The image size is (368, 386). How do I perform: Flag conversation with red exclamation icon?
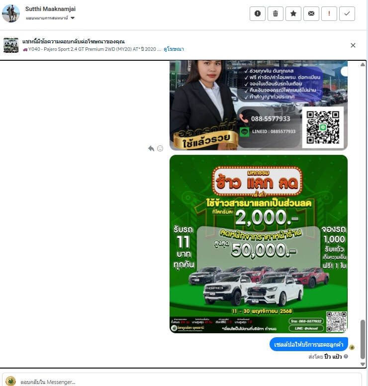point(329,13)
